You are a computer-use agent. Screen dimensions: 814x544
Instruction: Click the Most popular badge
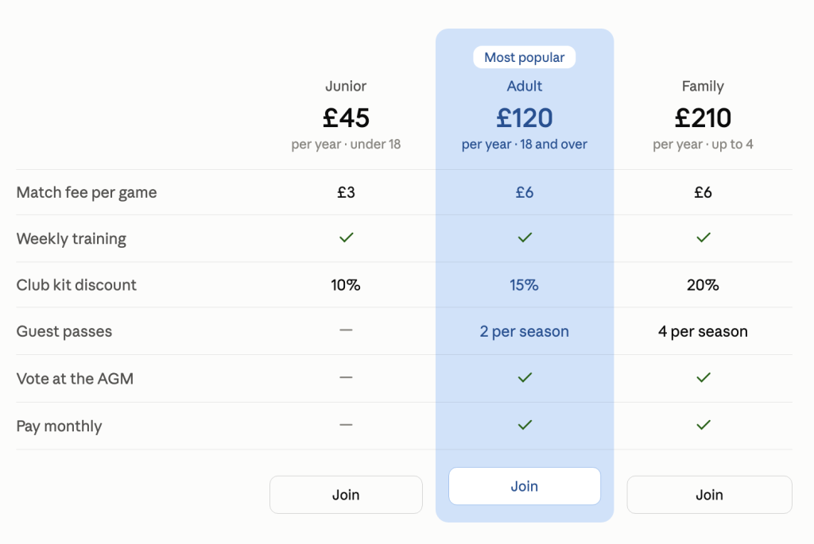[x=525, y=57]
